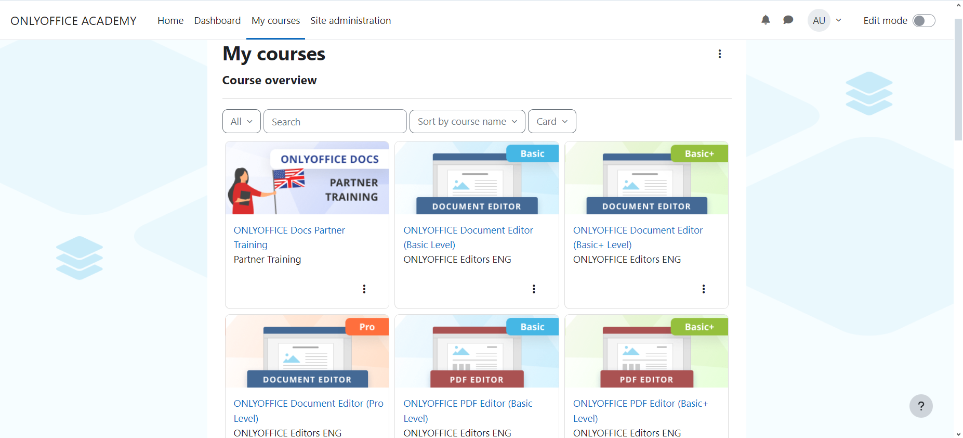Click the help question mark button
This screenshot has width=963, height=438.
click(x=921, y=406)
